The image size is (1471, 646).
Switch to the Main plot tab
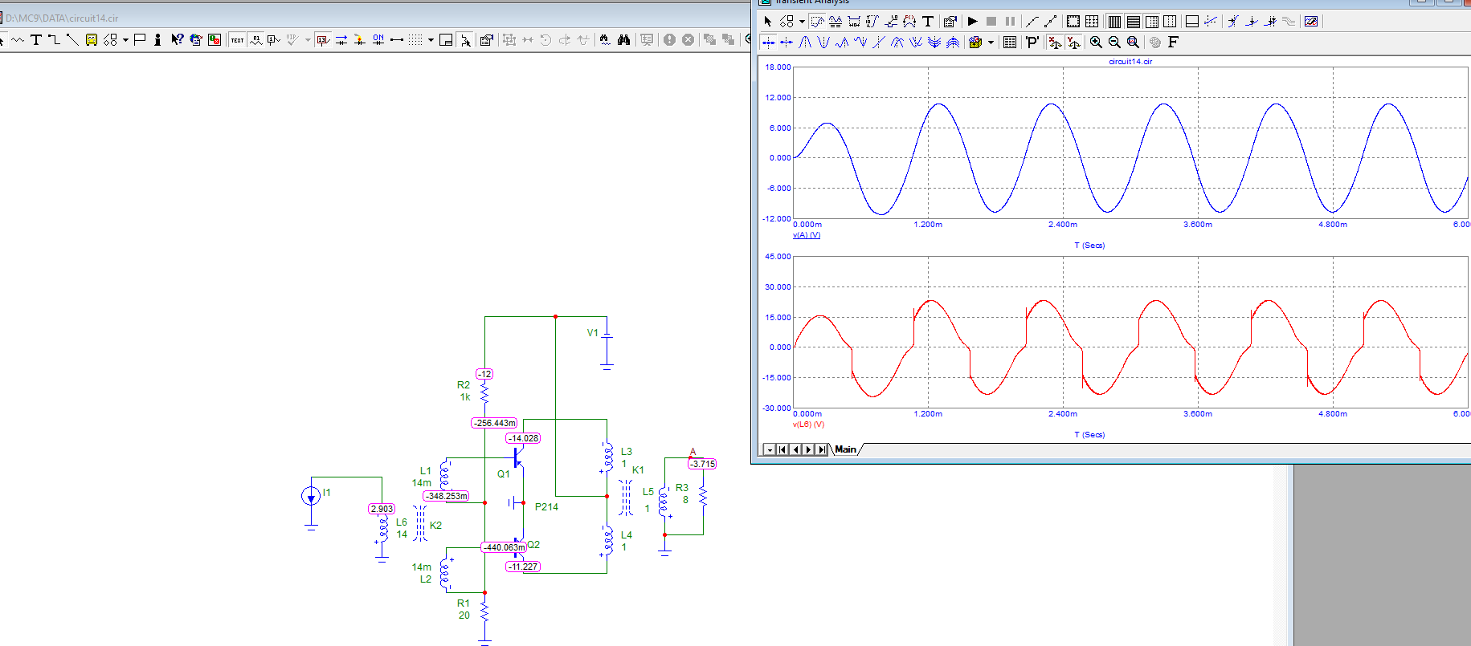tap(845, 449)
